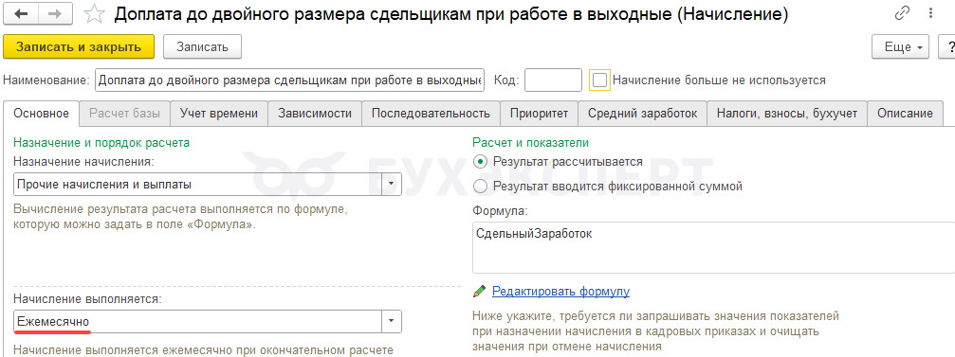The height and width of the screenshot is (357, 955).
Task: Open help with the question mark button
Action: tap(948, 46)
